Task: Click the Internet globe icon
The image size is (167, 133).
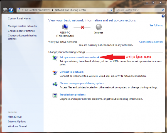Action: [99, 27]
